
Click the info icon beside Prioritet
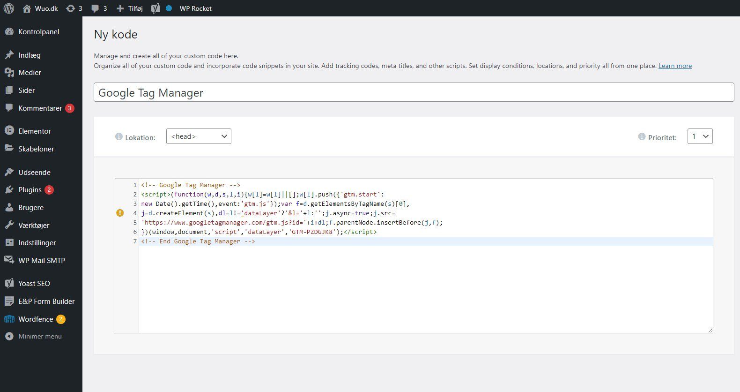642,136
